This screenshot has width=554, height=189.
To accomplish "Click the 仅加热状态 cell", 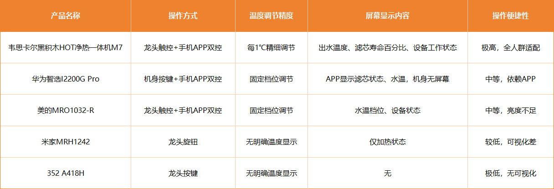I will 387,142.
